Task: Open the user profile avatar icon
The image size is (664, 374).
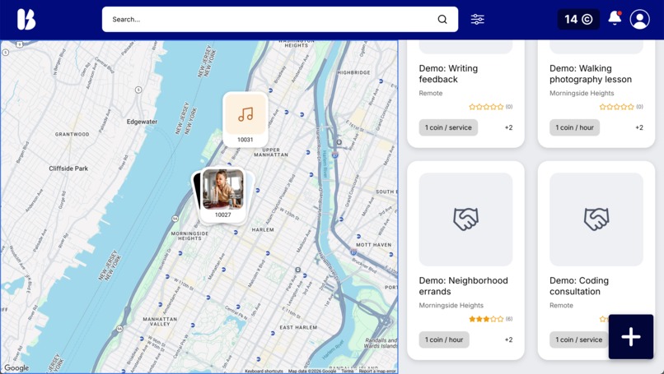Action: [x=639, y=20]
